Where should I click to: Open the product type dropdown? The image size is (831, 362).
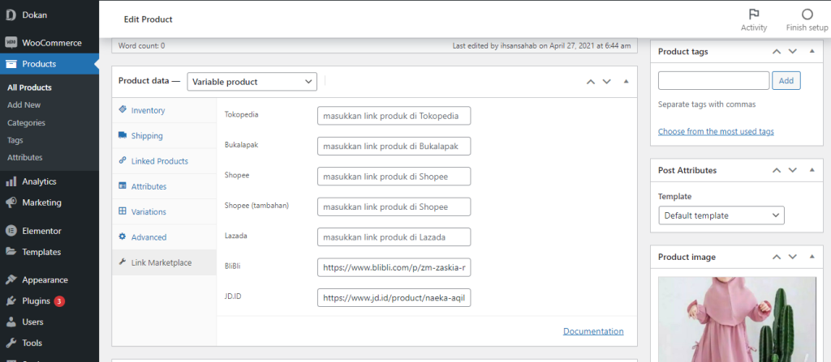pyautogui.click(x=252, y=82)
